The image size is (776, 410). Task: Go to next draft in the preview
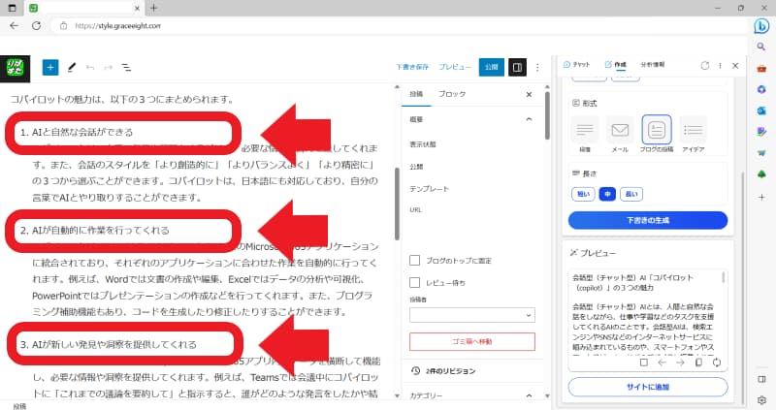point(681,363)
